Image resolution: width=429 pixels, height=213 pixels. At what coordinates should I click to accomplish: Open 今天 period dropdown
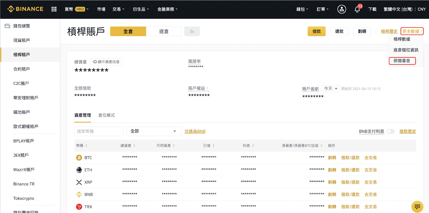(x=331, y=89)
